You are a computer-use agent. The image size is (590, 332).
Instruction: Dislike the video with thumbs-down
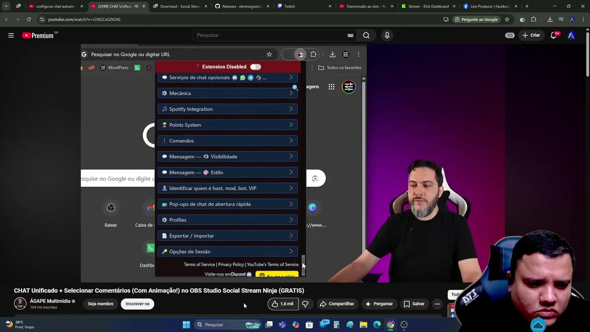click(x=305, y=304)
